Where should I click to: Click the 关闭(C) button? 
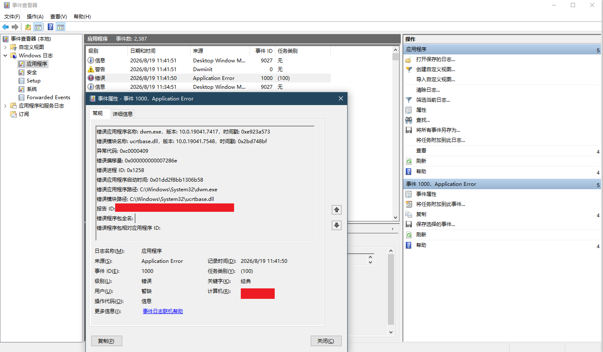pyautogui.click(x=326, y=341)
